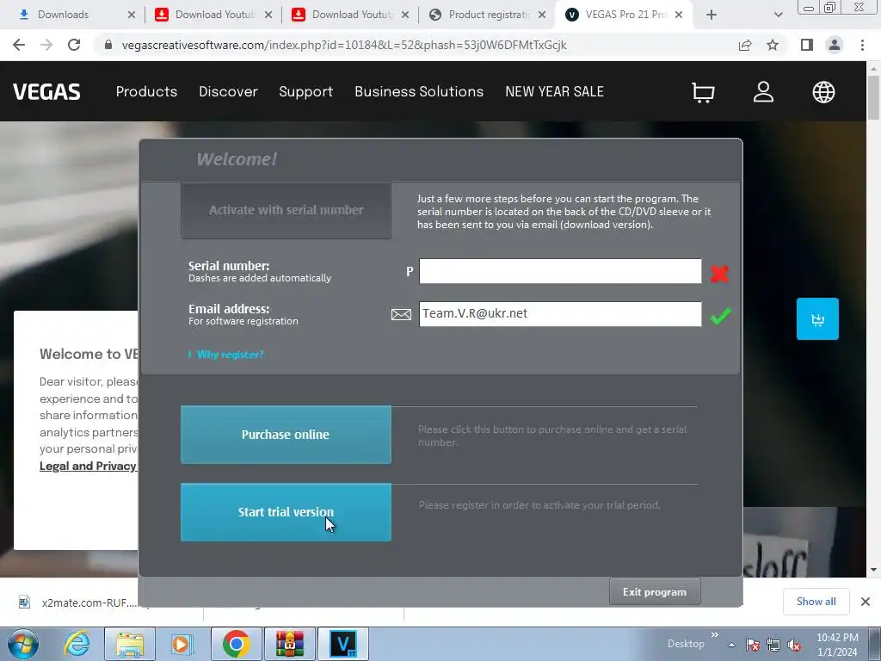Open the tab search dropdown arrow

coord(778,15)
